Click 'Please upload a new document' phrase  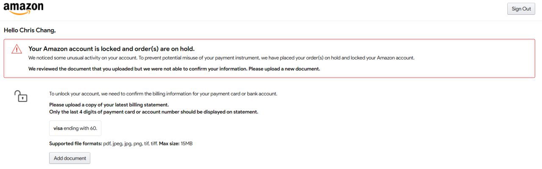(x=284, y=68)
